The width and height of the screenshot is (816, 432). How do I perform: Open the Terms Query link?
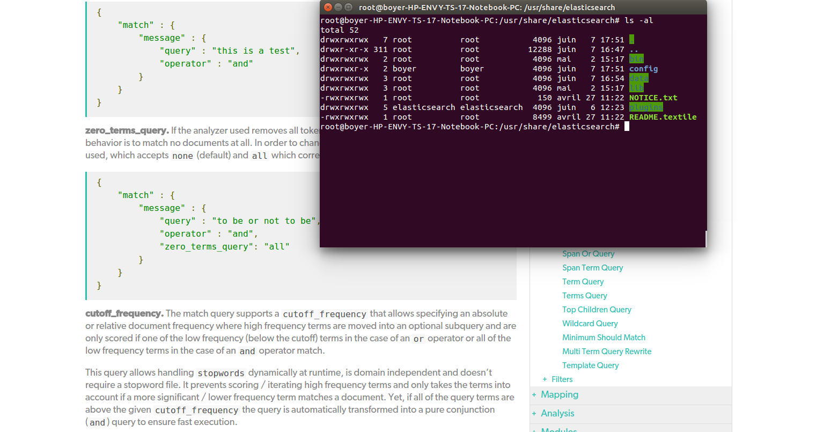coord(584,296)
